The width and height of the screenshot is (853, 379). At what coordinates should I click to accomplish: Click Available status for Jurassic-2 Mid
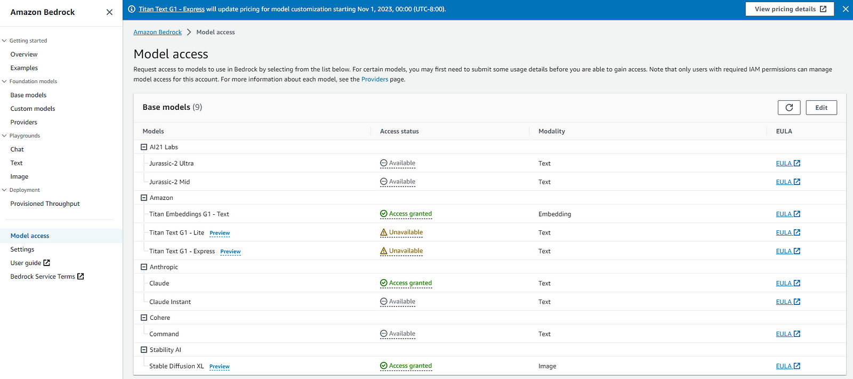[398, 182]
